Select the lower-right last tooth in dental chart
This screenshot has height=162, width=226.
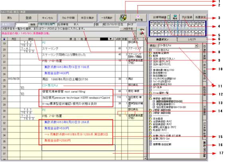pyautogui.click(x=203, y=33)
